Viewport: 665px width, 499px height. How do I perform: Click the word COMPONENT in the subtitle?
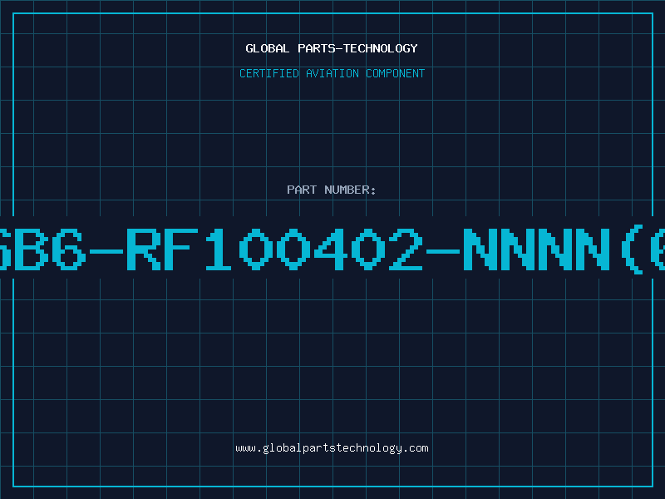[x=396, y=73]
